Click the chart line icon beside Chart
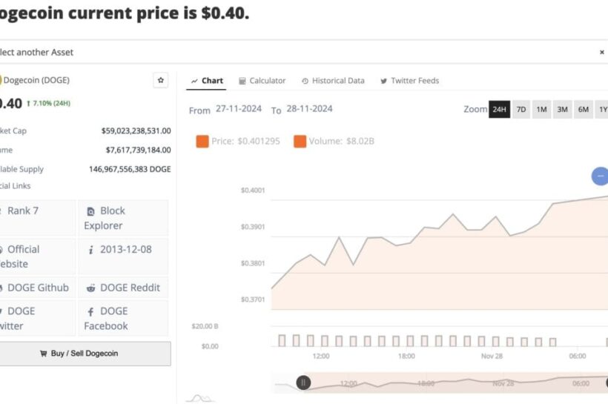Image resolution: width=608 pixels, height=404 pixels. (194, 81)
